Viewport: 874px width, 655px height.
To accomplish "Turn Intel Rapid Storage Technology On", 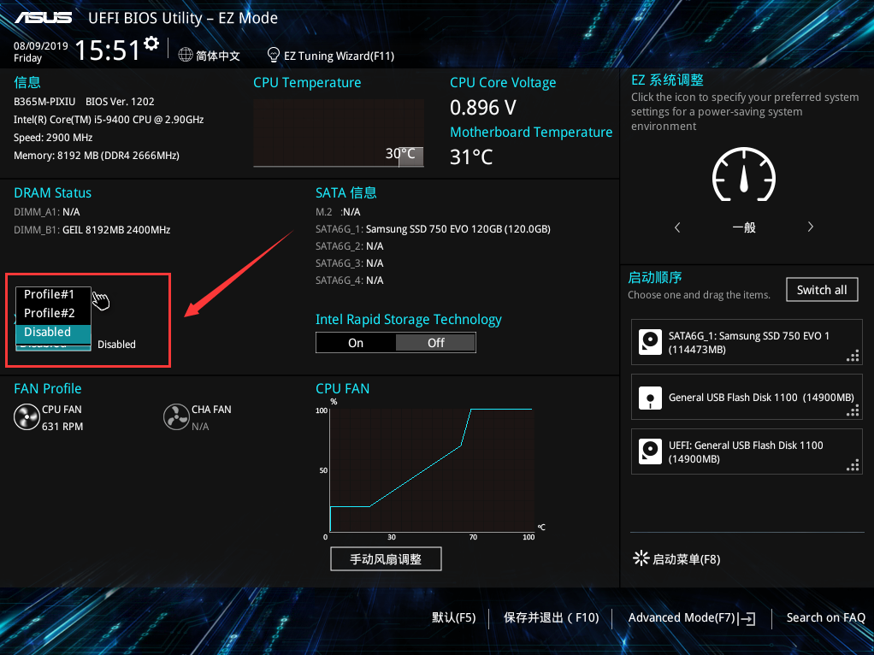I will (356, 343).
